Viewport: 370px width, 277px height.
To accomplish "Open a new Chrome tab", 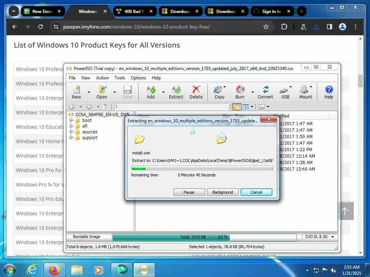I will (x=302, y=11).
